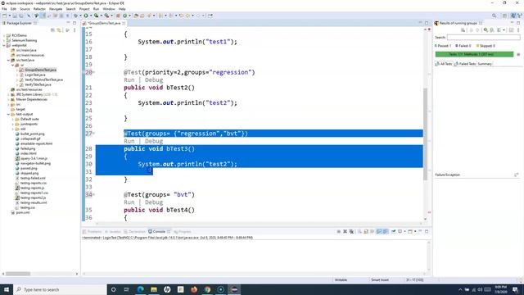Screen dimensions: 524x295
Task: Open the Run menu
Action: pyautogui.click(x=97, y=9)
